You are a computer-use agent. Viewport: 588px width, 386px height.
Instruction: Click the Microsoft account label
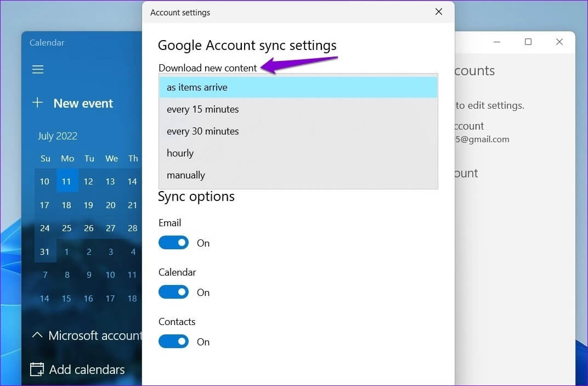95,335
